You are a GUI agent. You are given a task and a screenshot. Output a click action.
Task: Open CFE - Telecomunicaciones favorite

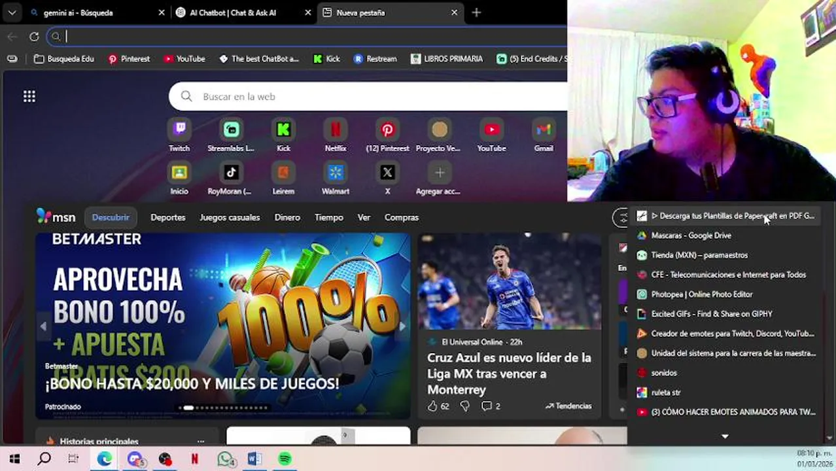(726, 275)
